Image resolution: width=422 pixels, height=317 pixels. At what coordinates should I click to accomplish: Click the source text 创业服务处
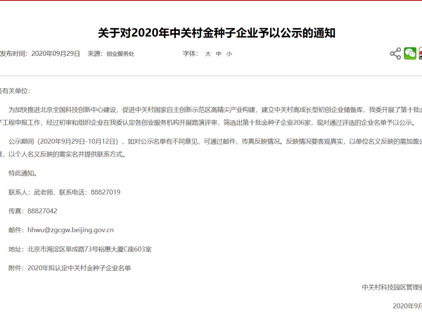click(120, 54)
